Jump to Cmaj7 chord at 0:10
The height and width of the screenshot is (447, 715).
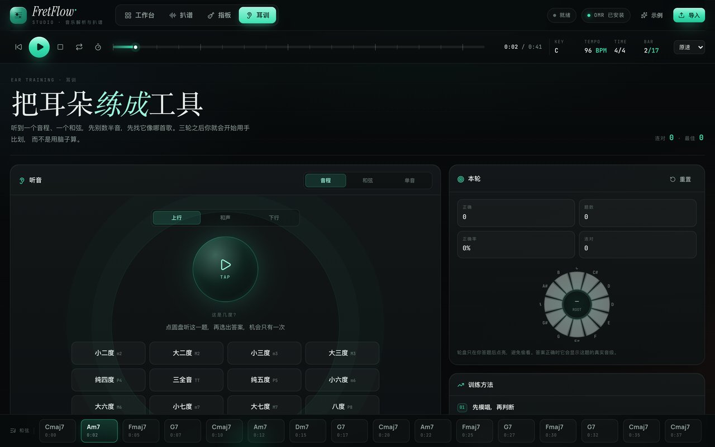point(225,431)
